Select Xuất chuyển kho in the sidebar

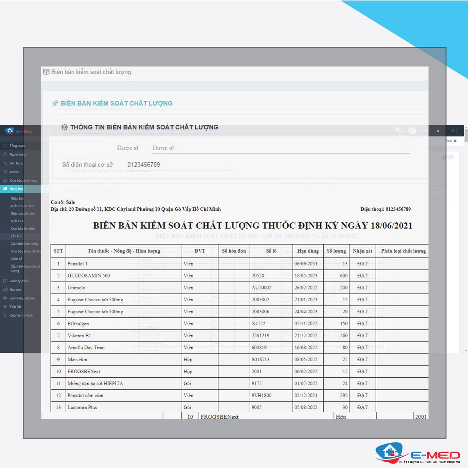tap(22, 206)
